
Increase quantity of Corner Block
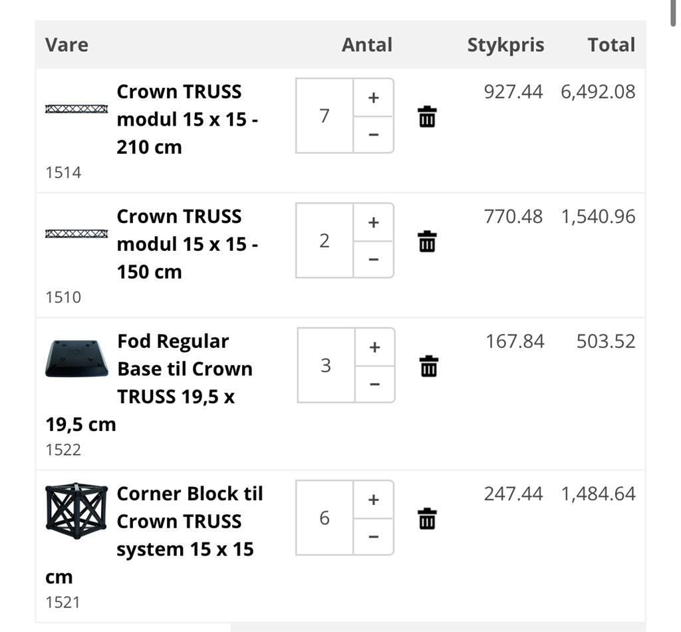374,500
